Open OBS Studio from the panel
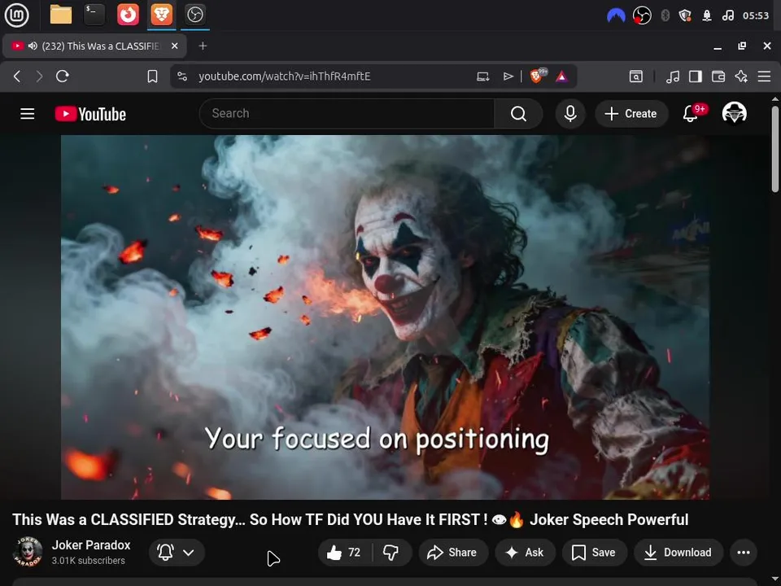This screenshot has height=586, width=781. (x=194, y=15)
